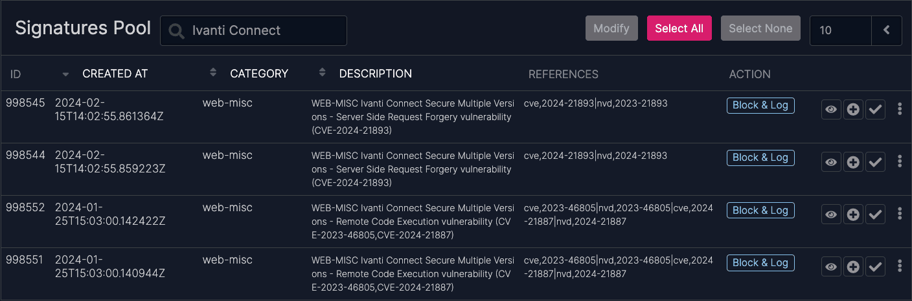The height and width of the screenshot is (301, 912).
Task: Click references cell in row 998551
Action: click(x=619, y=267)
